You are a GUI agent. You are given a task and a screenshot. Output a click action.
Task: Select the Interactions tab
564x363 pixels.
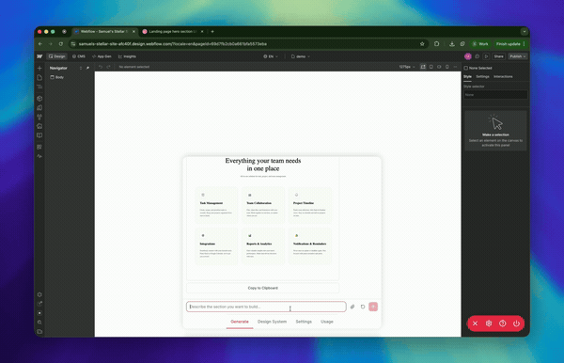503,76
